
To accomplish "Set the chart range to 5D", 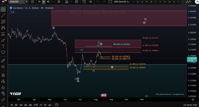I will [16, 105].
